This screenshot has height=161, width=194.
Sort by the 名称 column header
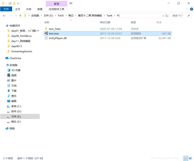(x=47, y=22)
